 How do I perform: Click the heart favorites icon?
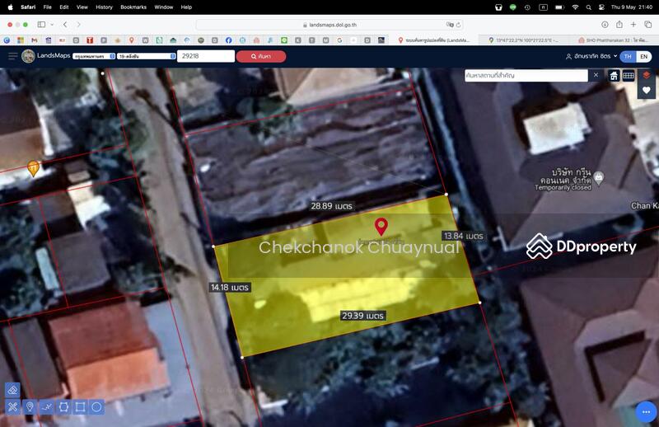(x=647, y=91)
